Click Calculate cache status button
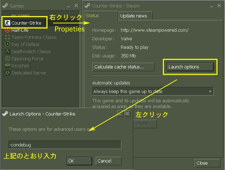Image resolution: width=225 pixels, height=170 pixels. 124,67
